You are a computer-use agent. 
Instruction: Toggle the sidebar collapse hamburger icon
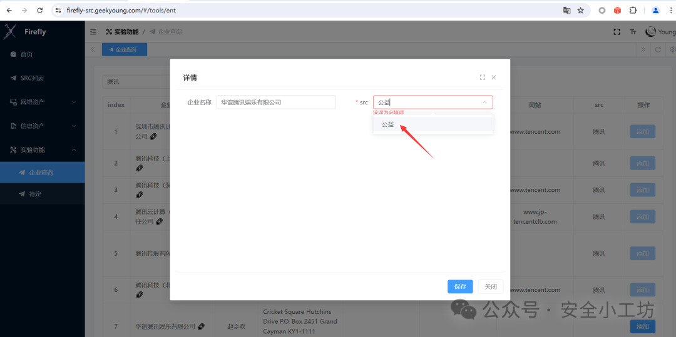click(93, 31)
